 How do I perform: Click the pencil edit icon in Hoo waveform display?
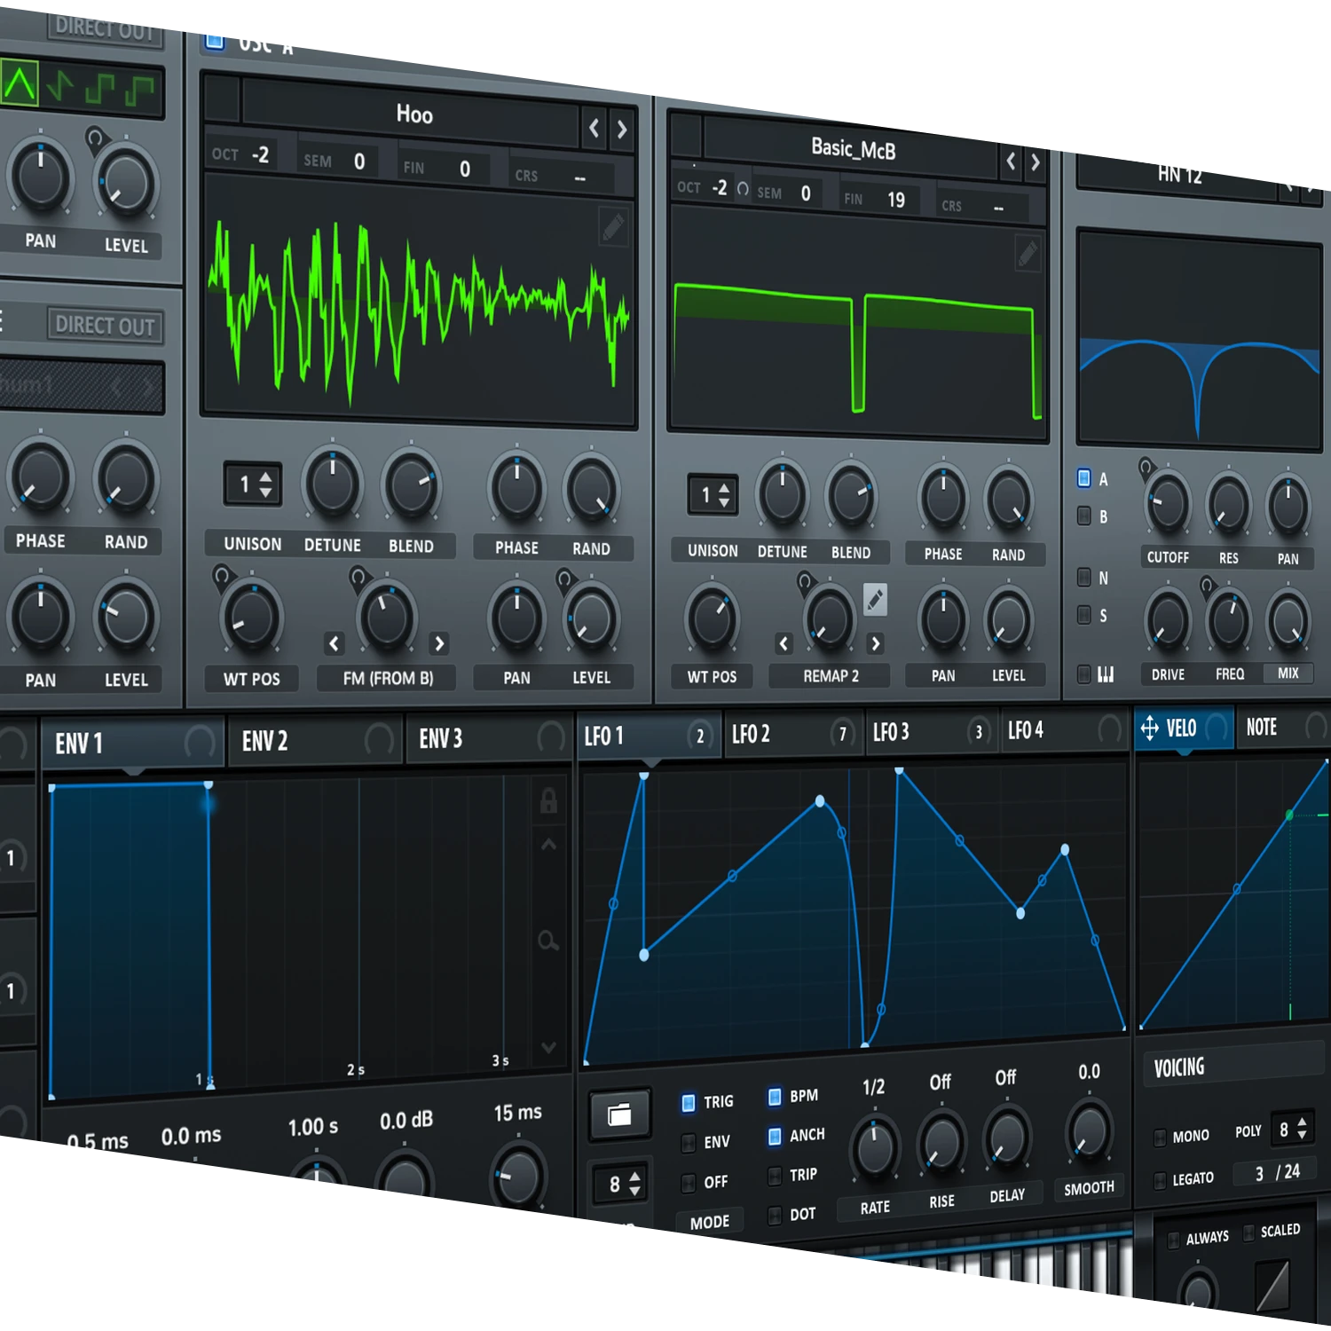(x=612, y=227)
